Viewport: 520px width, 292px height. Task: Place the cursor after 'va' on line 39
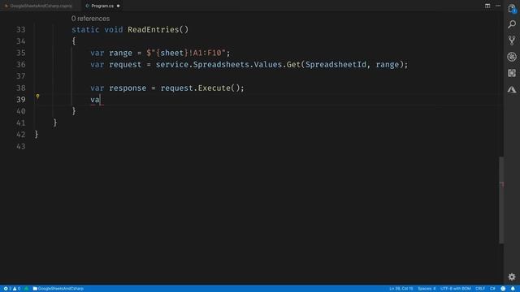[x=100, y=100]
